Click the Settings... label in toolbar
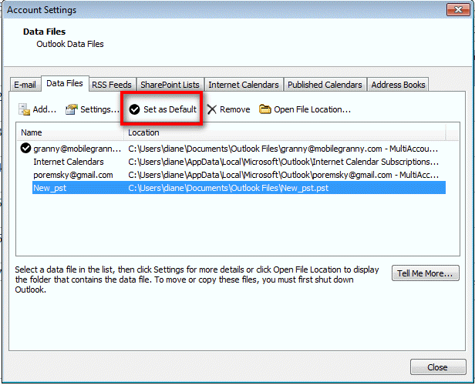The image size is (475, 385). click(x=99, y=109)
